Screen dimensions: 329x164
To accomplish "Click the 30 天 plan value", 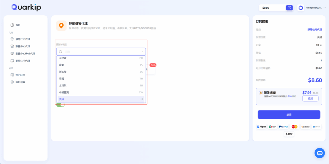I will point(319,45).
